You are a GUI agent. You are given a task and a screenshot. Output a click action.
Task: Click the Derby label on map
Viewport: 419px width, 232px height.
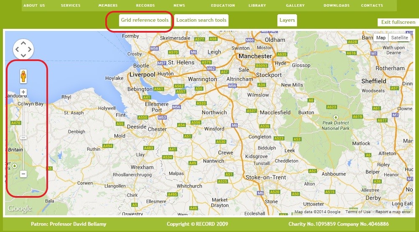[x=373, y=198]
